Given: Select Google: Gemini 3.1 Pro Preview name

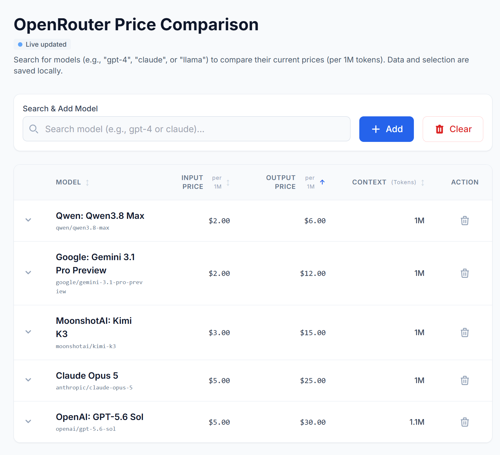Looking at the screenshot, I should click(x=95, y=264).
